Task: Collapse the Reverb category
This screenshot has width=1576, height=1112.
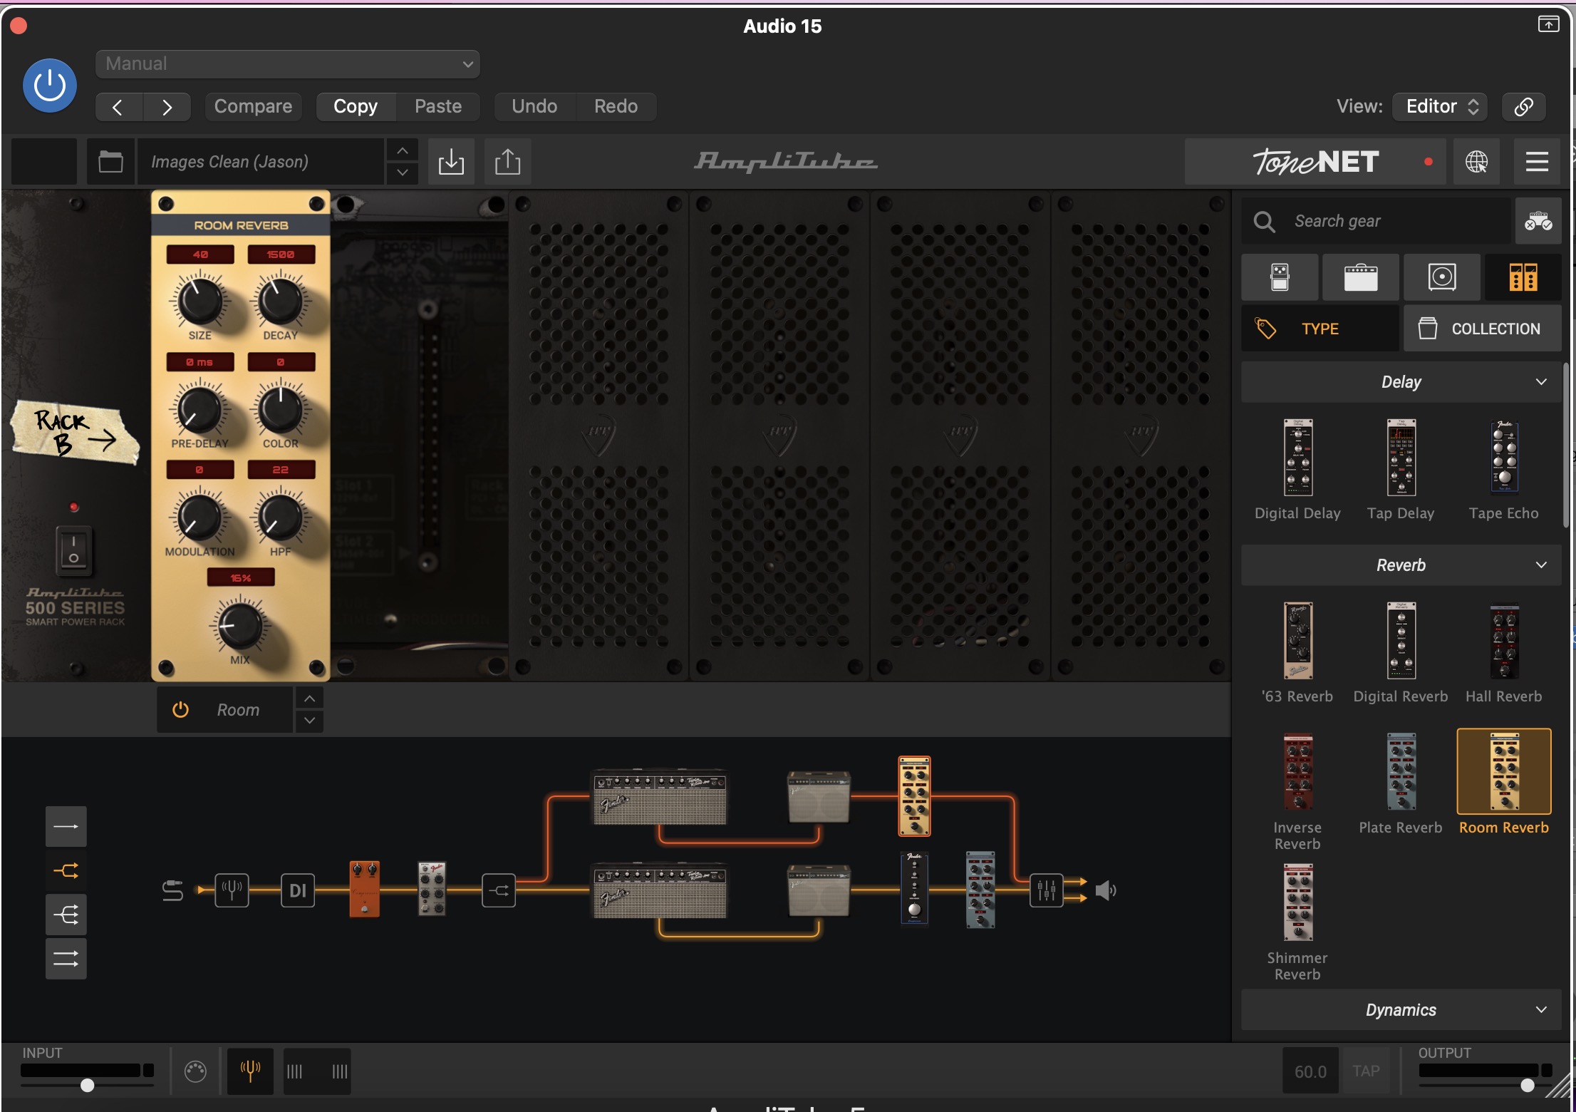Action: pyautogui.click(x=1401, y=565)
